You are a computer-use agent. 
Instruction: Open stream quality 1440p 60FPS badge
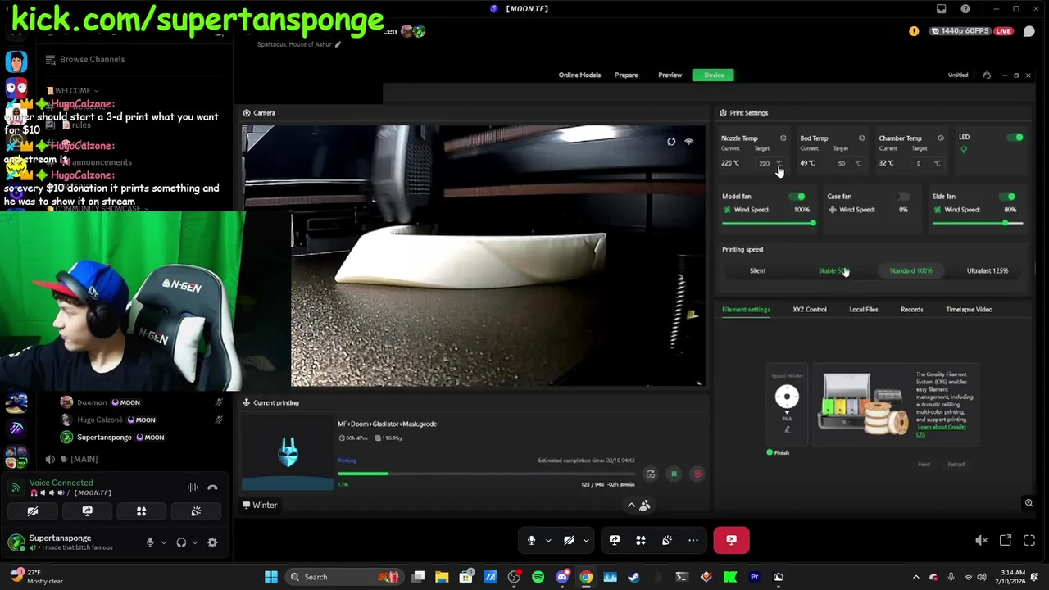960,31
